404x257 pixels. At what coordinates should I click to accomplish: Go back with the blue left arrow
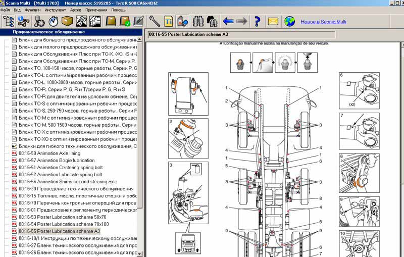(228, 21)
